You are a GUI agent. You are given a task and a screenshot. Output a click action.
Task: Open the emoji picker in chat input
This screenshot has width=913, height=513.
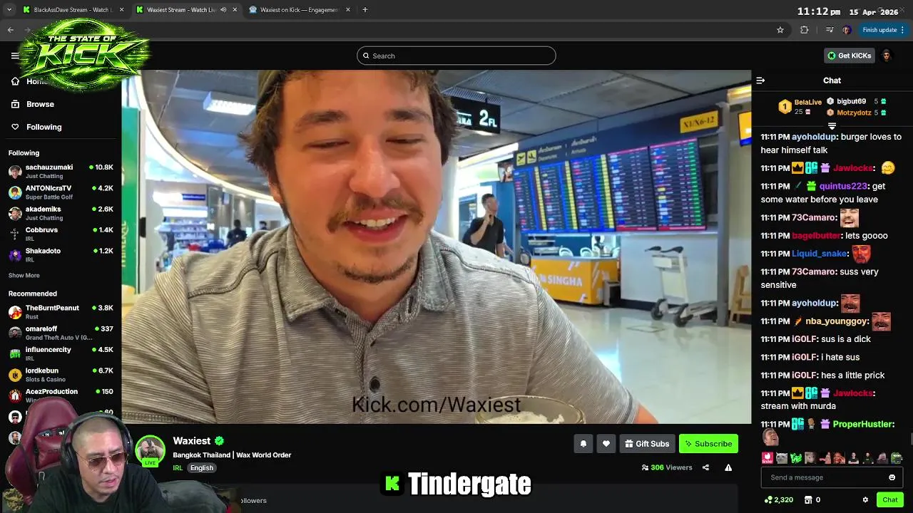[892, 477]
